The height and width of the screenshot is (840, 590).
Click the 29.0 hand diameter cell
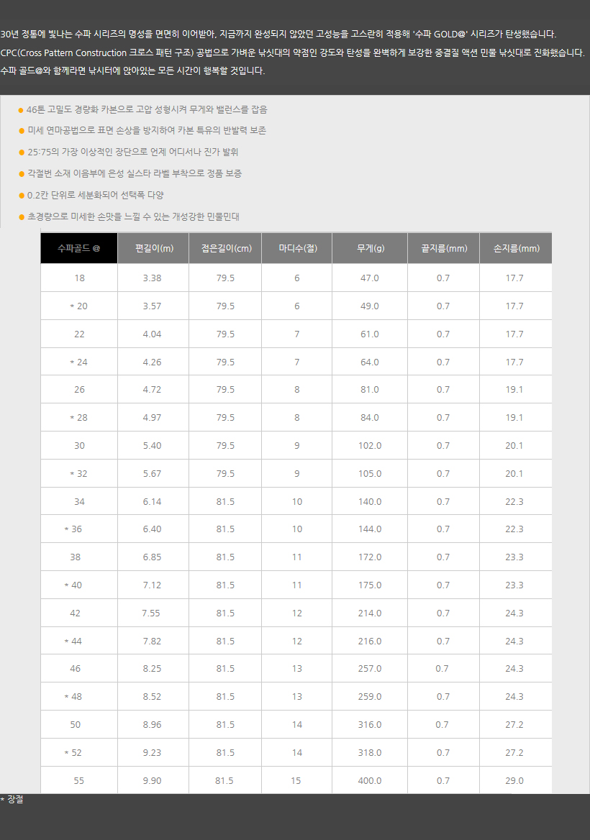pyautogui.click(x=514, y=780)
